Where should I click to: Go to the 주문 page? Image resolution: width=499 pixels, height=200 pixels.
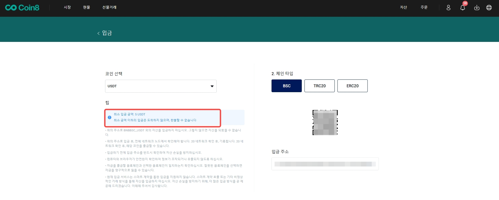[424, 7]
